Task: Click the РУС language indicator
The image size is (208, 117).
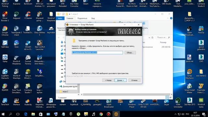Action: tap(188, 114)
